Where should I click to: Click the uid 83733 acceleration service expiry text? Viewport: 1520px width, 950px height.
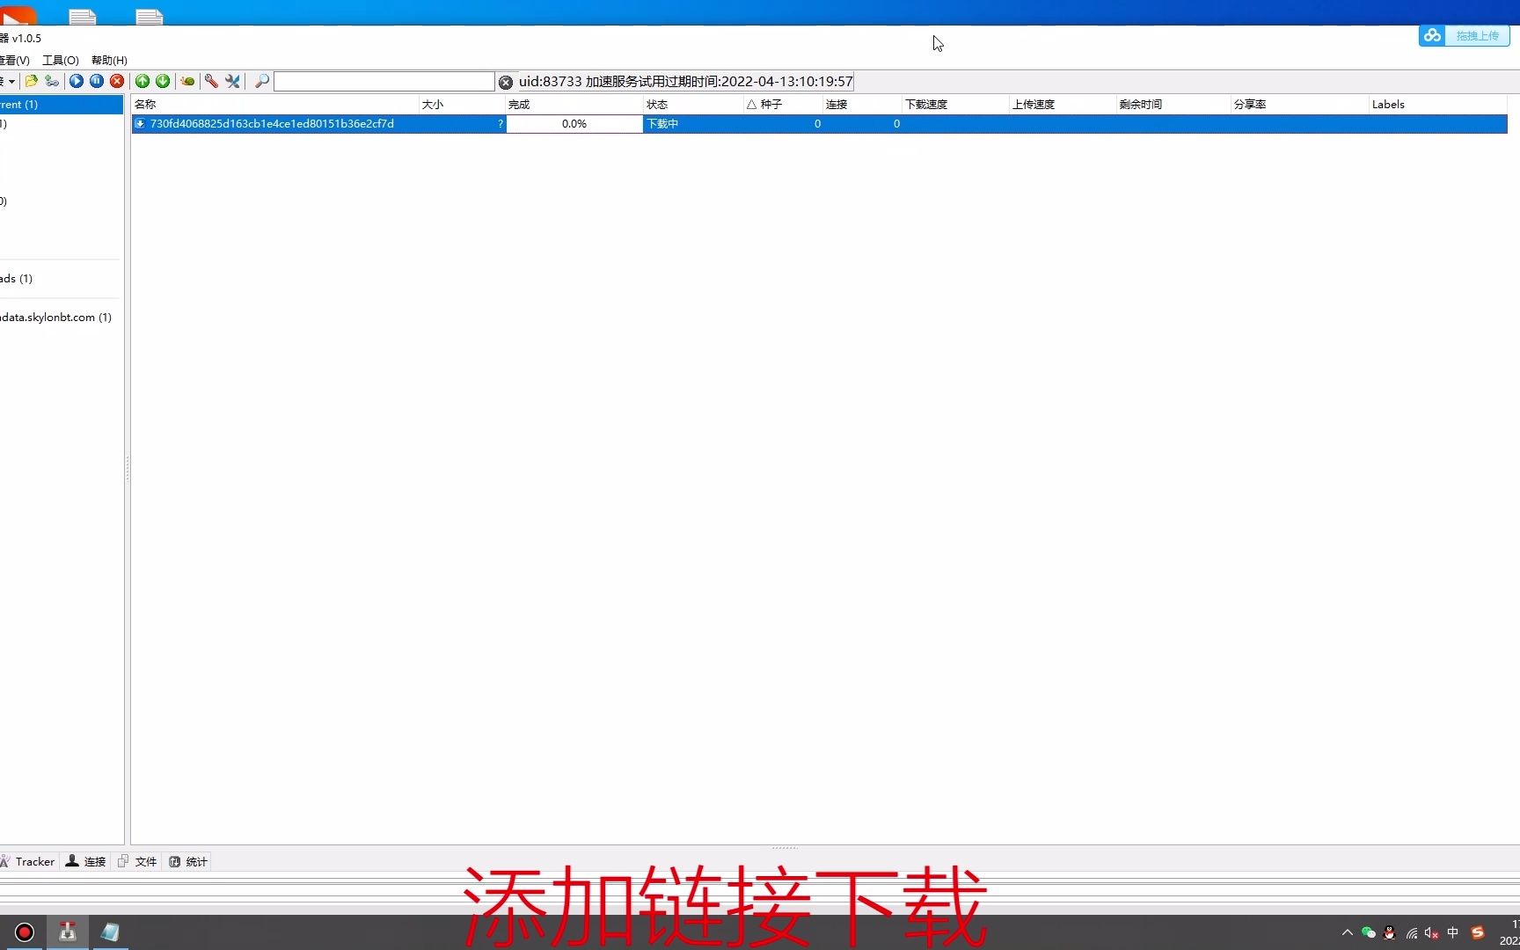pyautogui.click(x=685, y=81)
